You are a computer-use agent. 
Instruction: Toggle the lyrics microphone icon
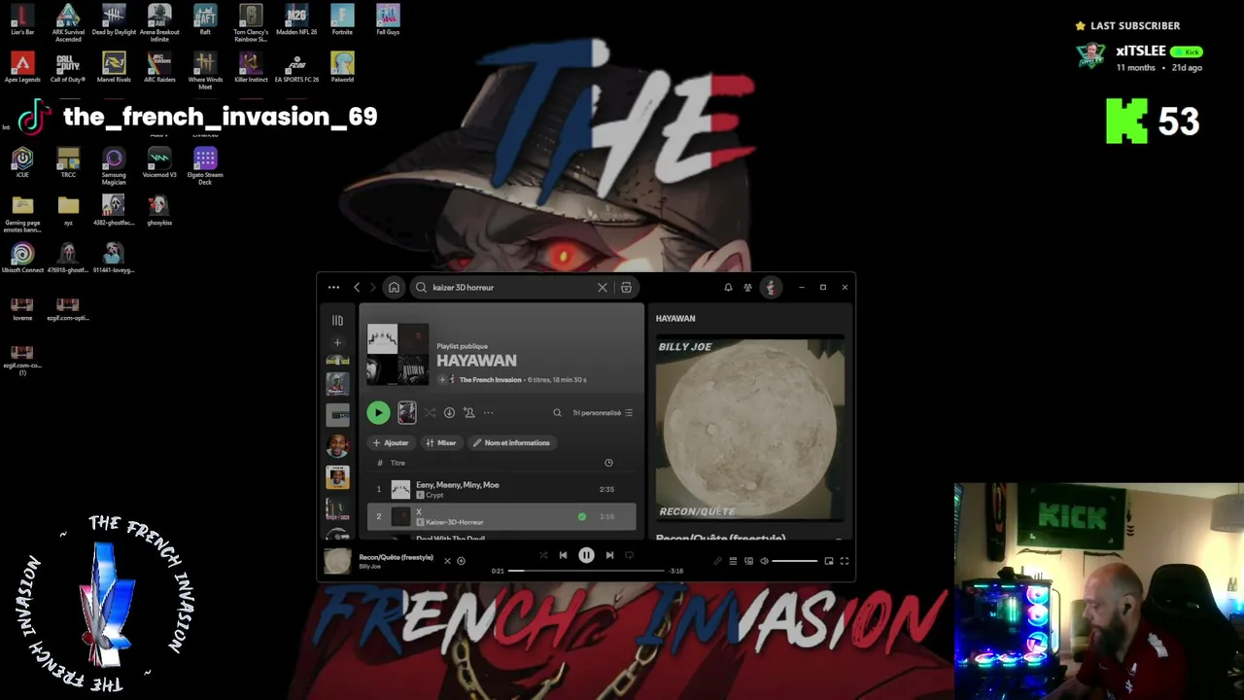[717, 561]
